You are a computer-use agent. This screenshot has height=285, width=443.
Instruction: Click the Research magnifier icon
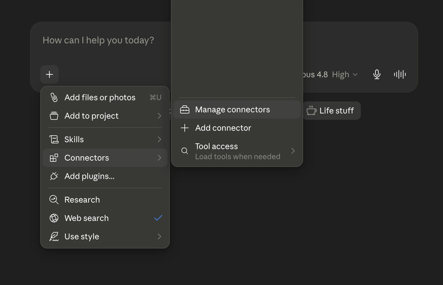pos(54,200)
